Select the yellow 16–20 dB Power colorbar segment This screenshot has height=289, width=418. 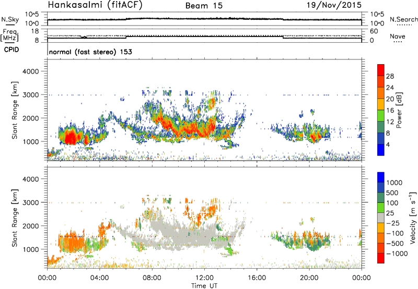tap(381, 104)
